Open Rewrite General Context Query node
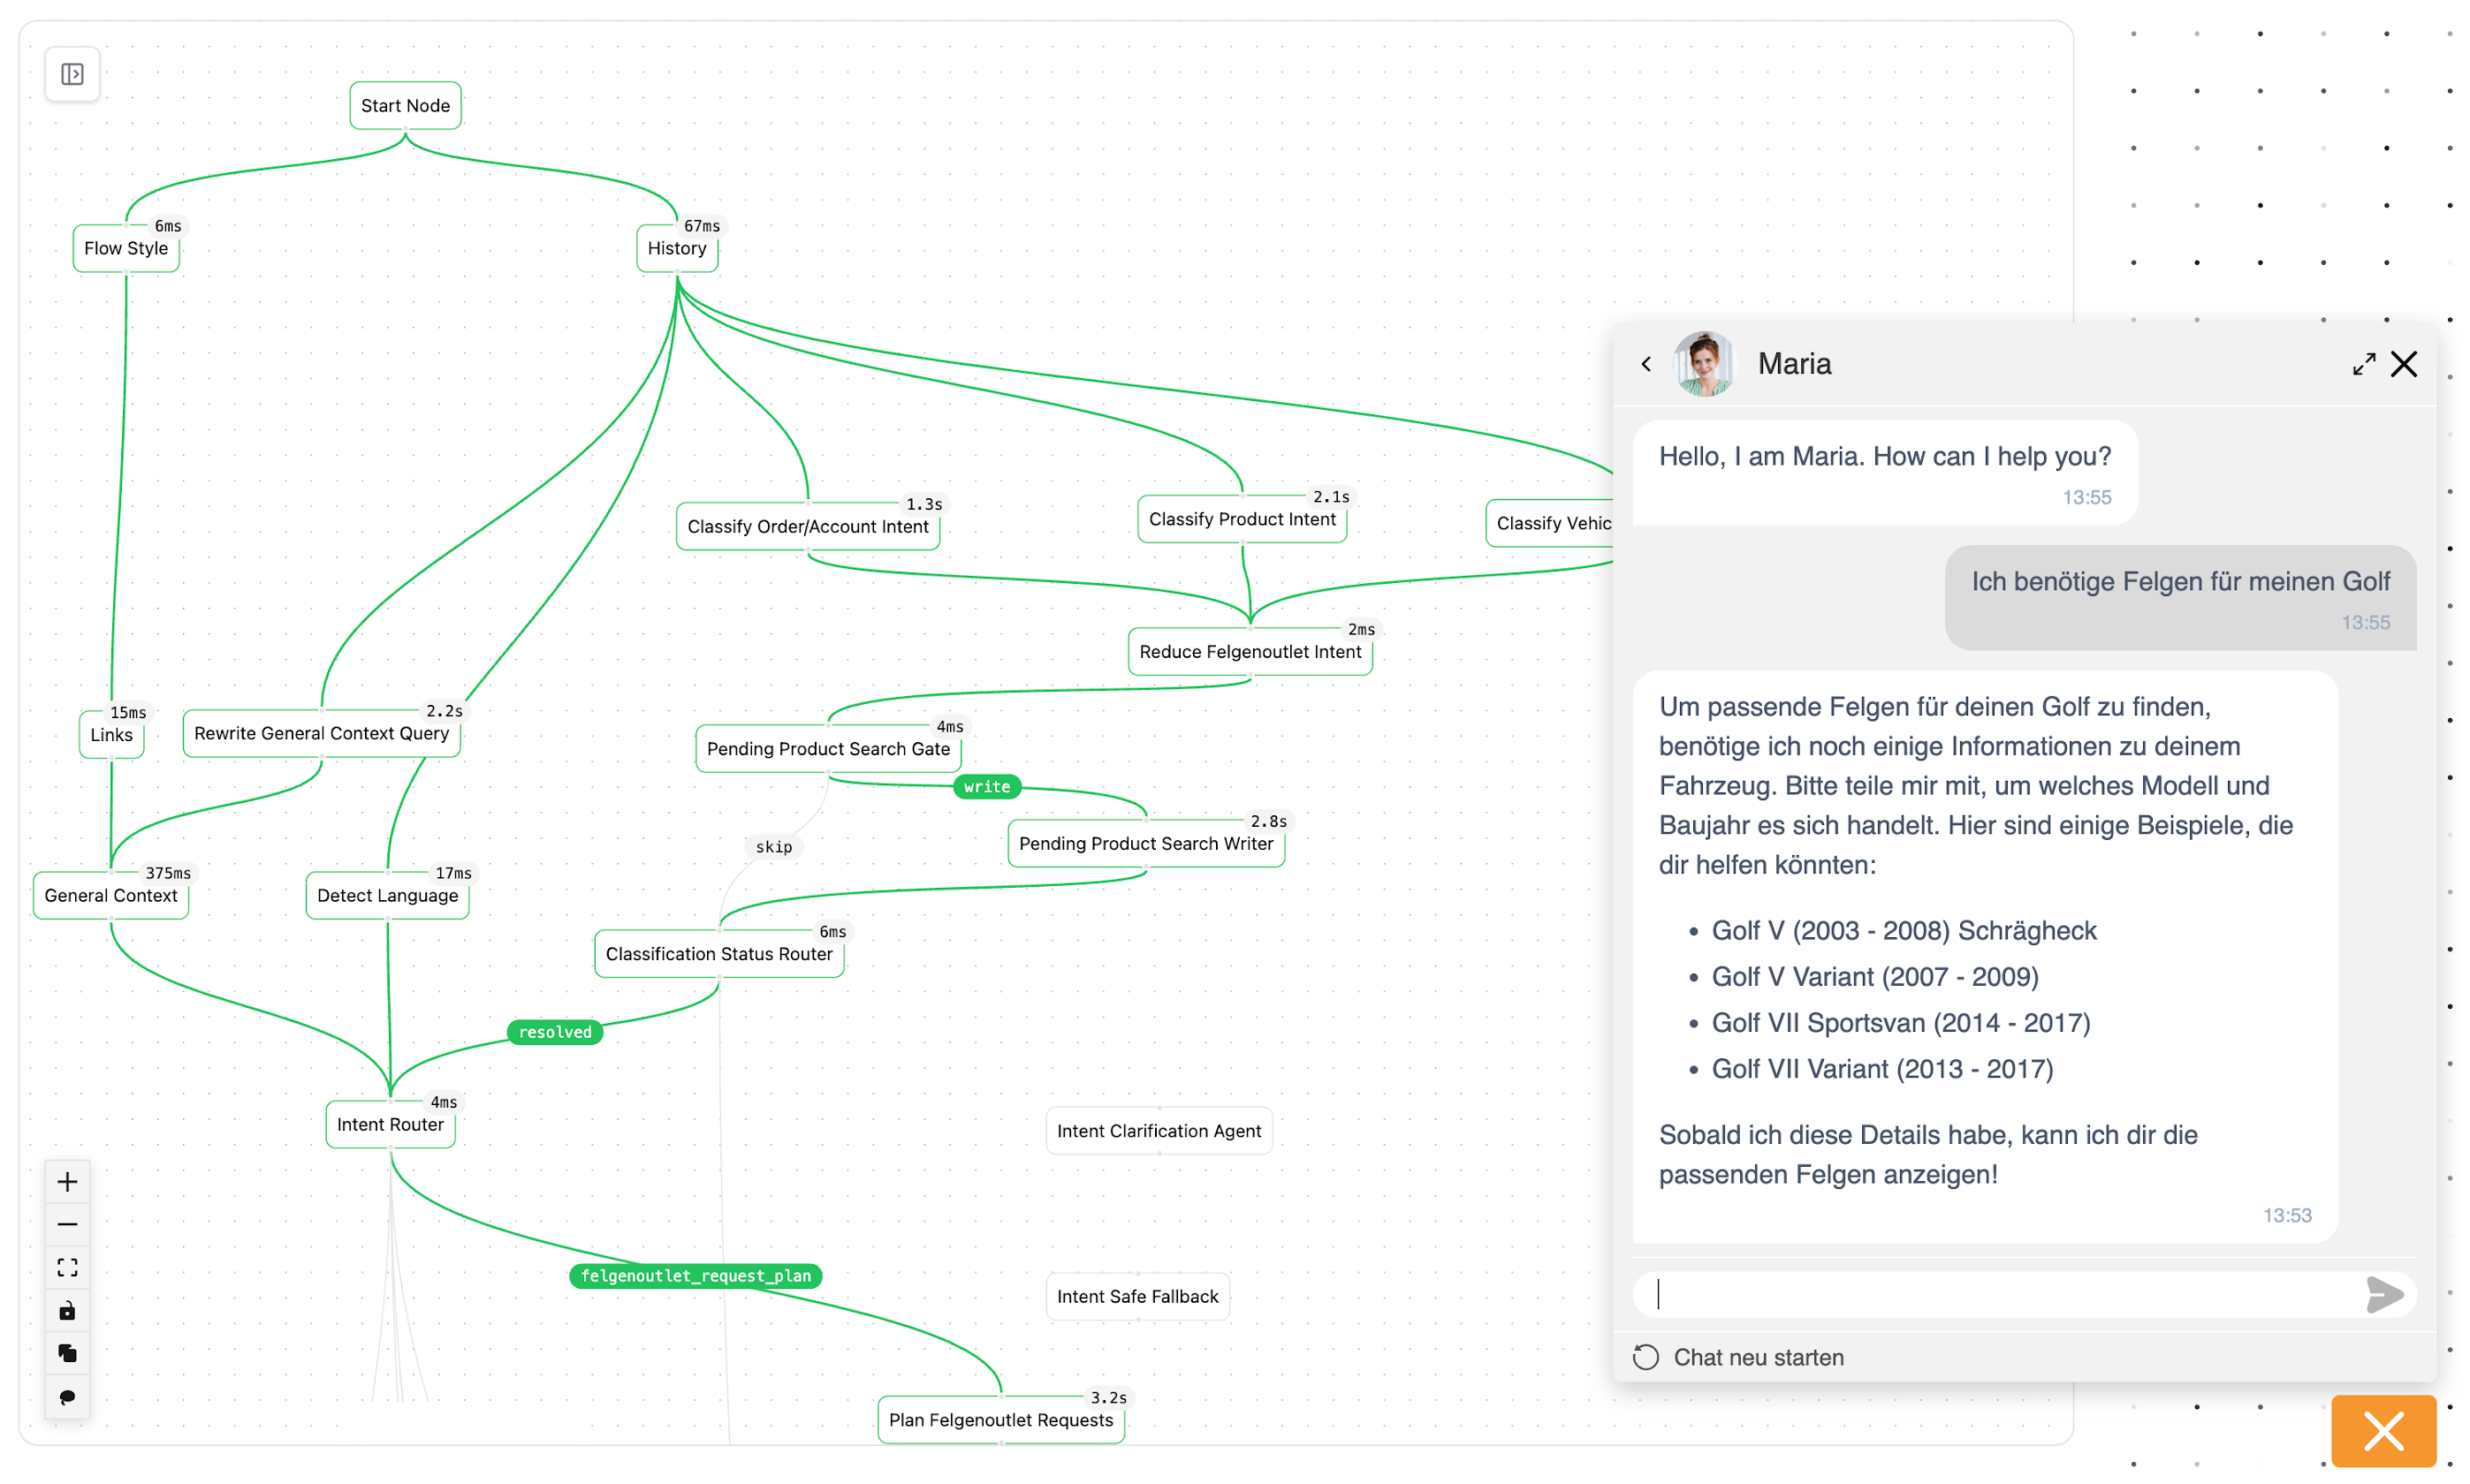 321,733
